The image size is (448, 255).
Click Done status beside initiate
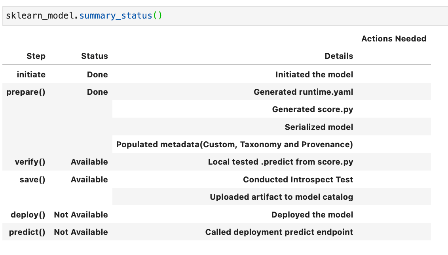(x=97, y=74)
